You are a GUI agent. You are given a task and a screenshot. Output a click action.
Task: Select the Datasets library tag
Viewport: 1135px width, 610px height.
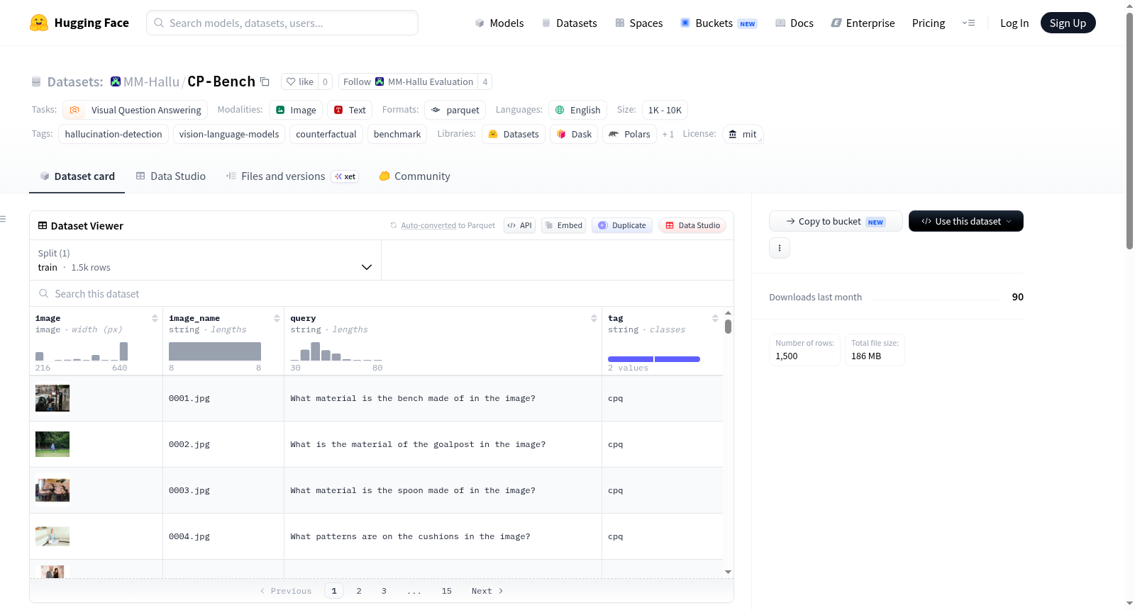(514, 134)
